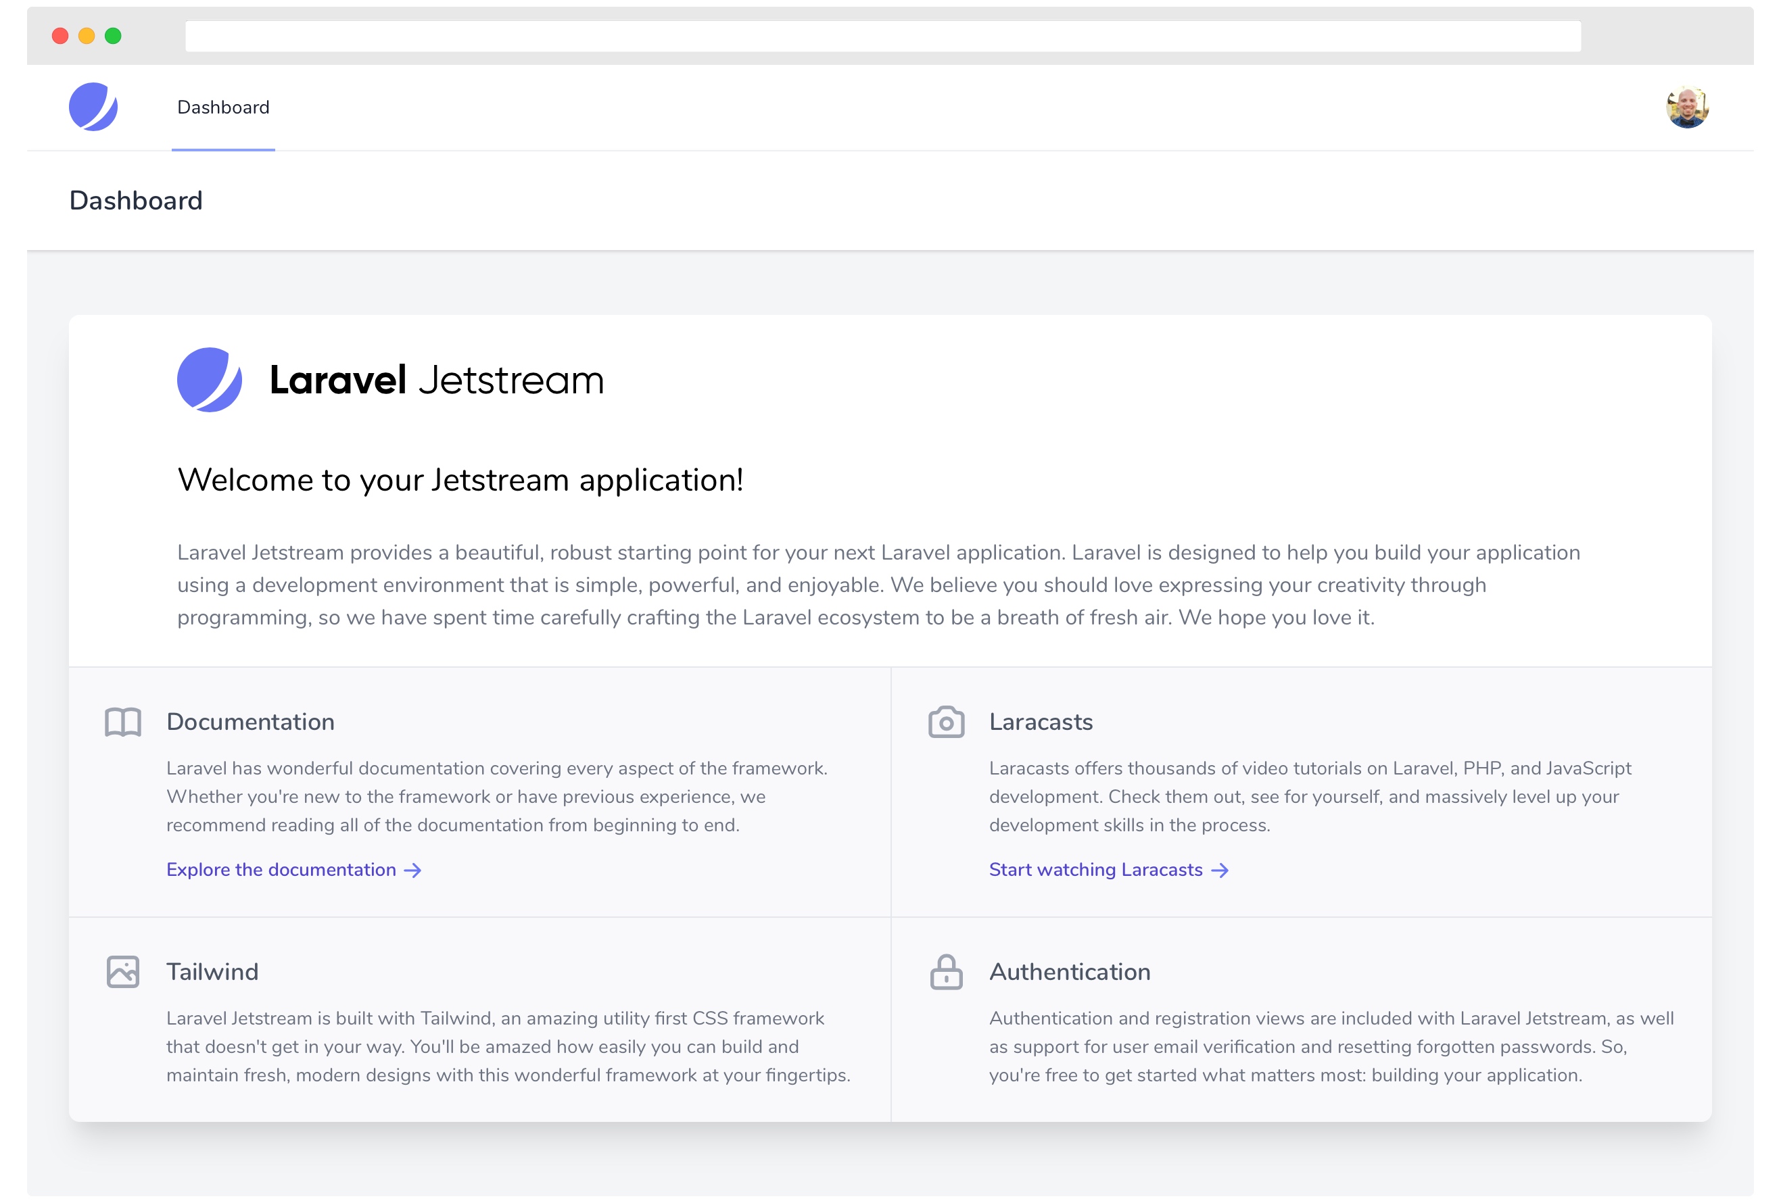Maximize the window with the green button
This screenshot has width=1781, height=1203.
pyautogui.click(x=113, y=36)
